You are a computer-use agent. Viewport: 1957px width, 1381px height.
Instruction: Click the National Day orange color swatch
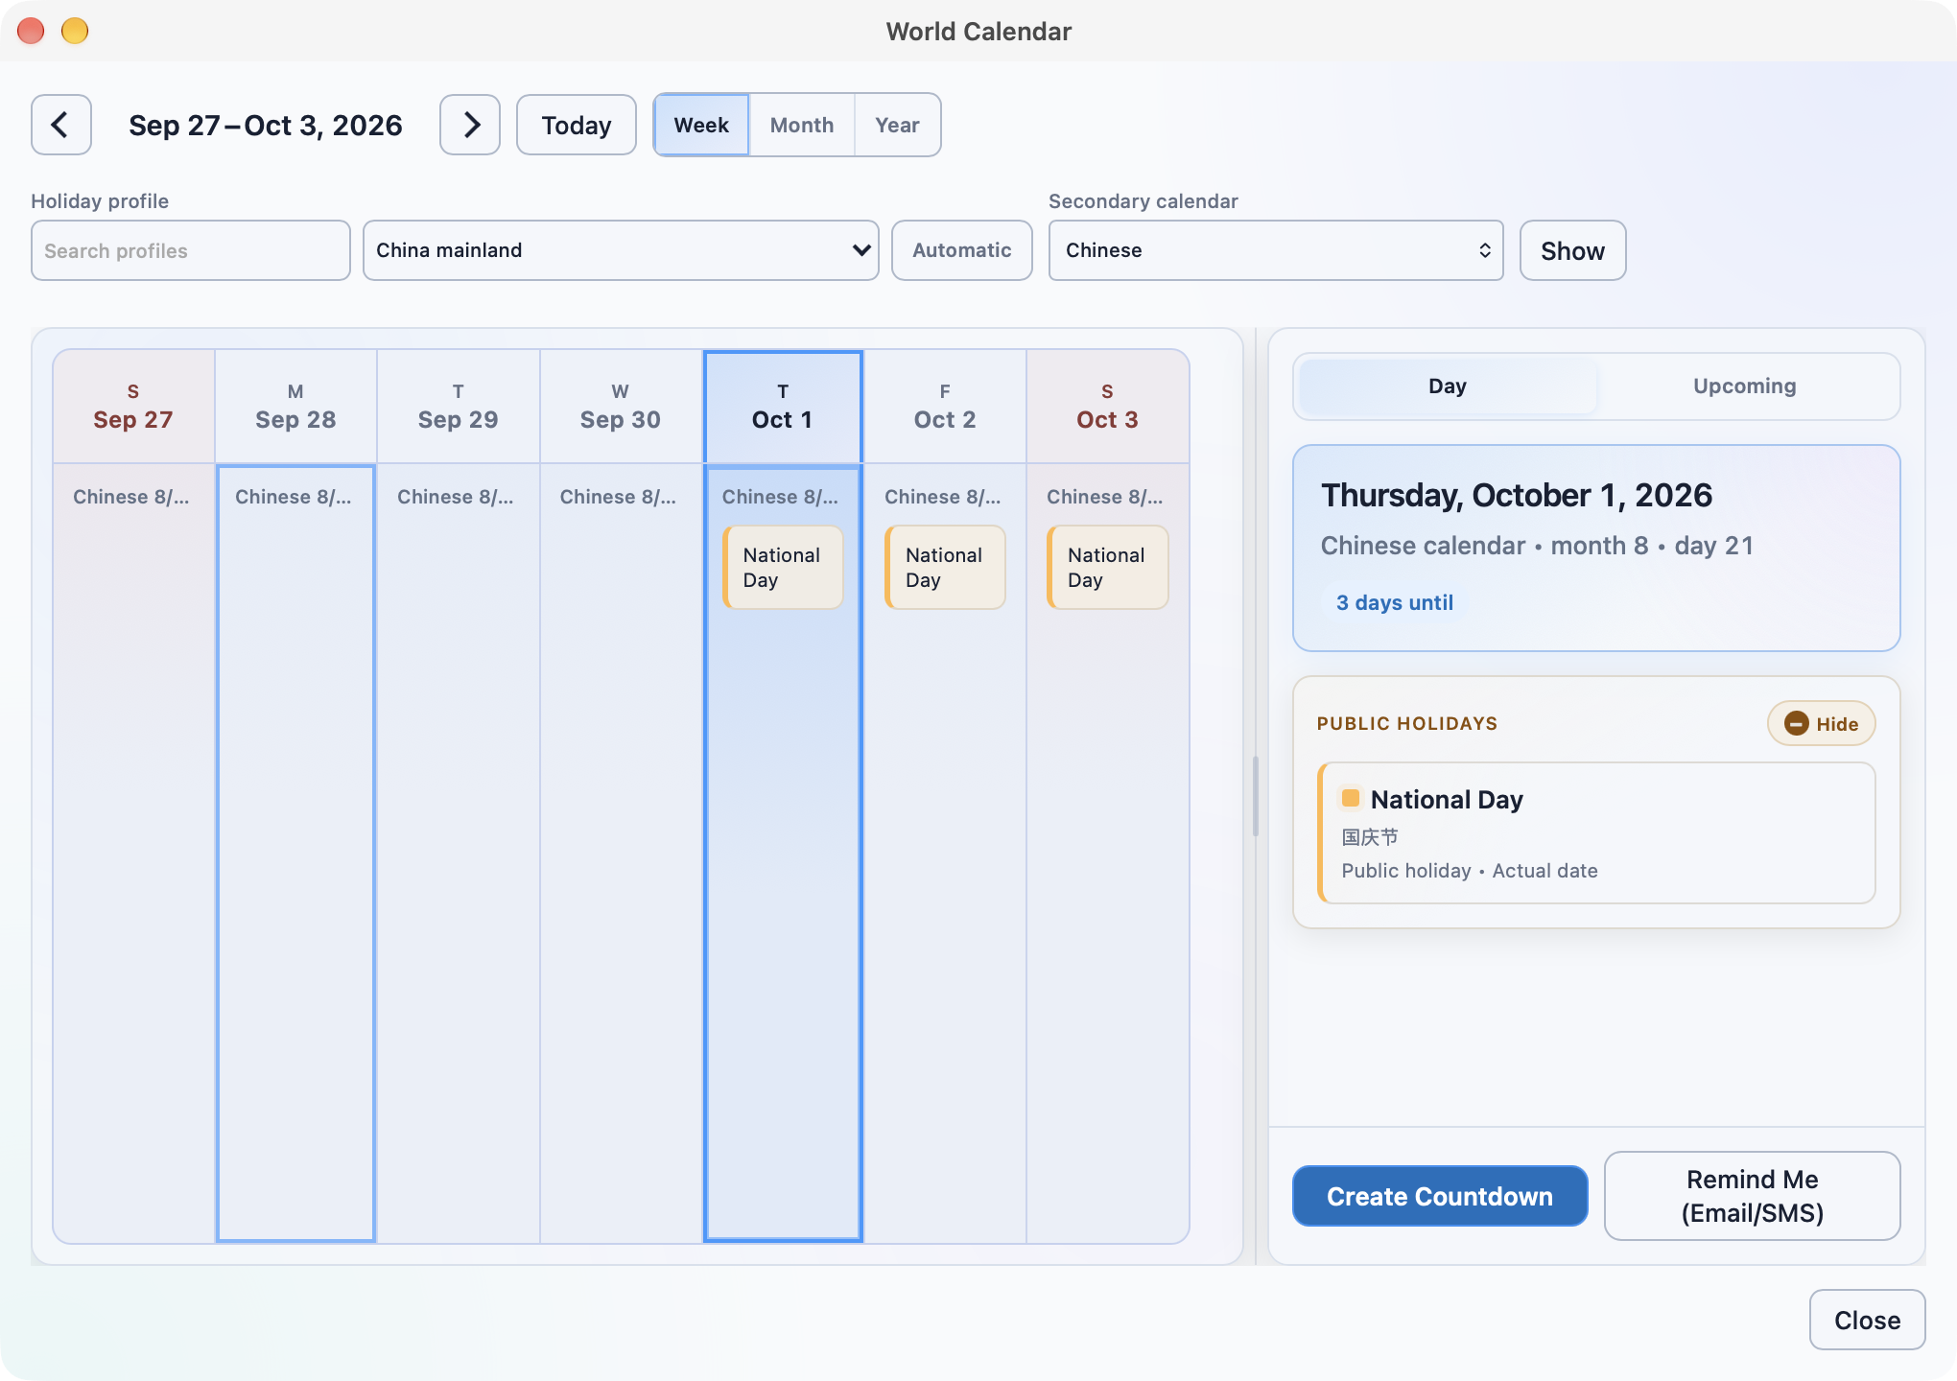tap(1351, 798)
